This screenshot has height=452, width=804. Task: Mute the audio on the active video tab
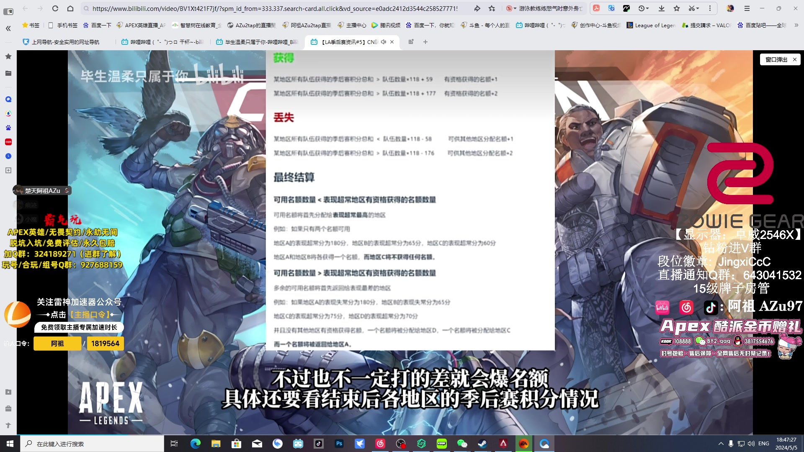[x=383, y=42]
